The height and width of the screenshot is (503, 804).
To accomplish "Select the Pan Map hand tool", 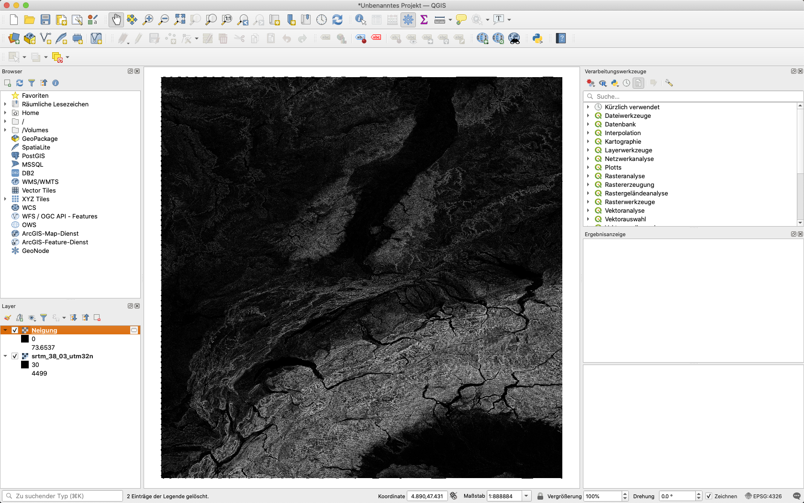I will point(116,20).
